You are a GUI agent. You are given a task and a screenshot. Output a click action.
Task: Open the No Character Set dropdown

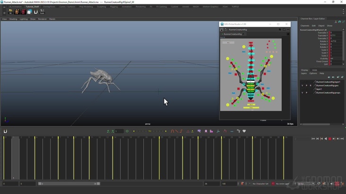260,184
